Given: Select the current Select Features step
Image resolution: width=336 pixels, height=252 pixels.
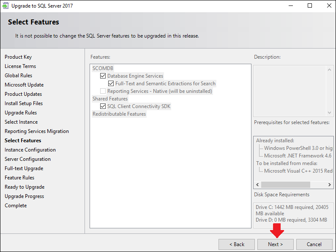Looking at the screenshot, I should [23, 141].
